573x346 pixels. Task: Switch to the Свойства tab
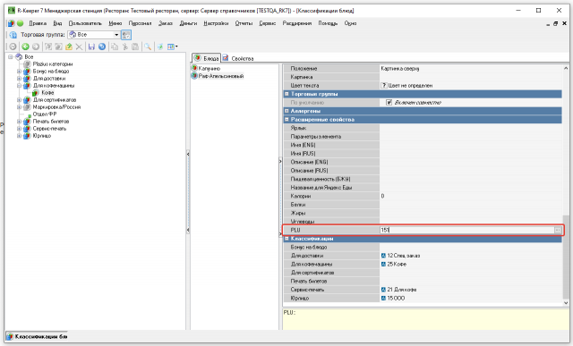coord(238,58)
